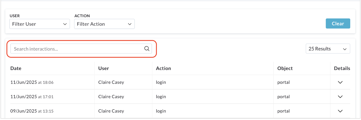Open the Filter Action dropdown
The image size is (361, 120).
[104, 24]
